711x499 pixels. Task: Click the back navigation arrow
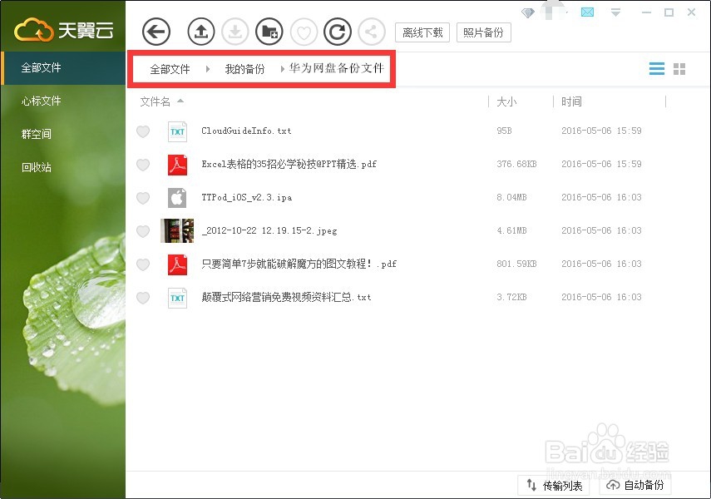coord(156,31)
